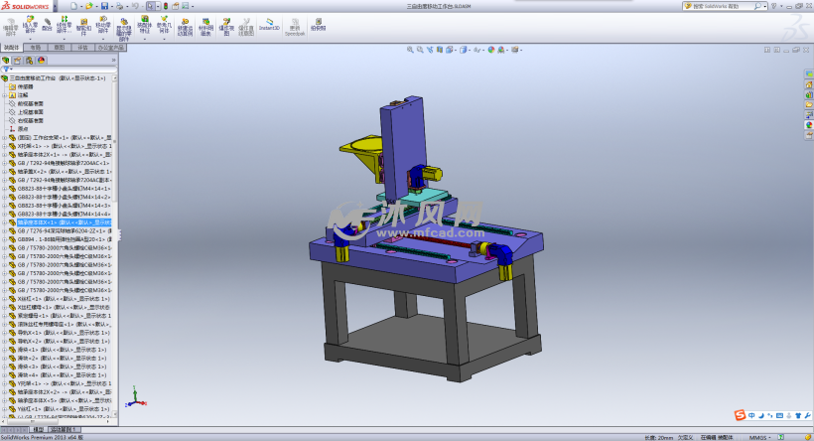Click the Save icon in the quick-access toolbar
814x441 pixels.
pos(102,6)
